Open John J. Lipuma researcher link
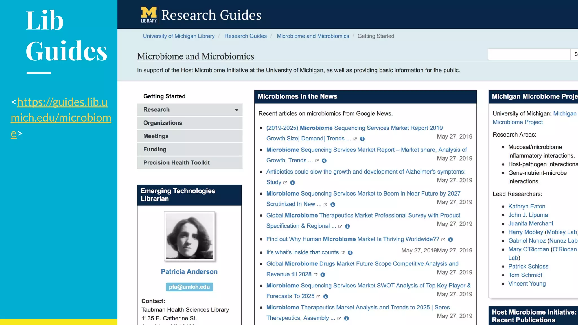The width and height of the screenshot is (578, 325). (528, 215)
